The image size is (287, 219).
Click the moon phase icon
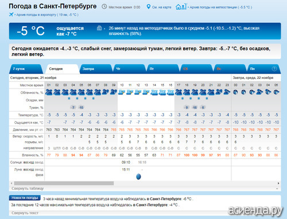[138, 177]
